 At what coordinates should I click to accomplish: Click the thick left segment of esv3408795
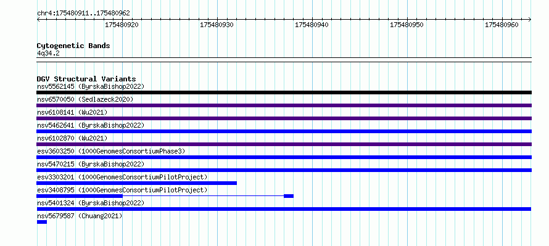pyautogui.click(x=80, y=196)
